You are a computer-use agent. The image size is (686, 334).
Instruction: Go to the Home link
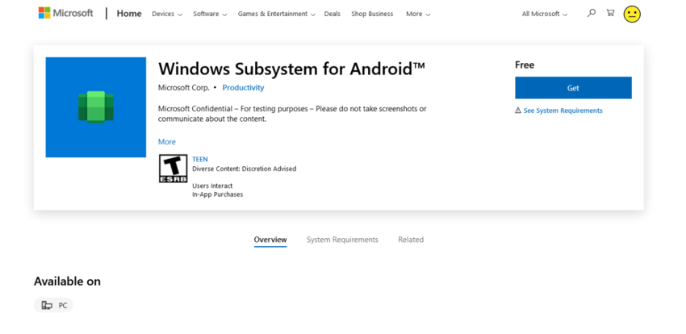pyautogui.click(x=129, y=14)
